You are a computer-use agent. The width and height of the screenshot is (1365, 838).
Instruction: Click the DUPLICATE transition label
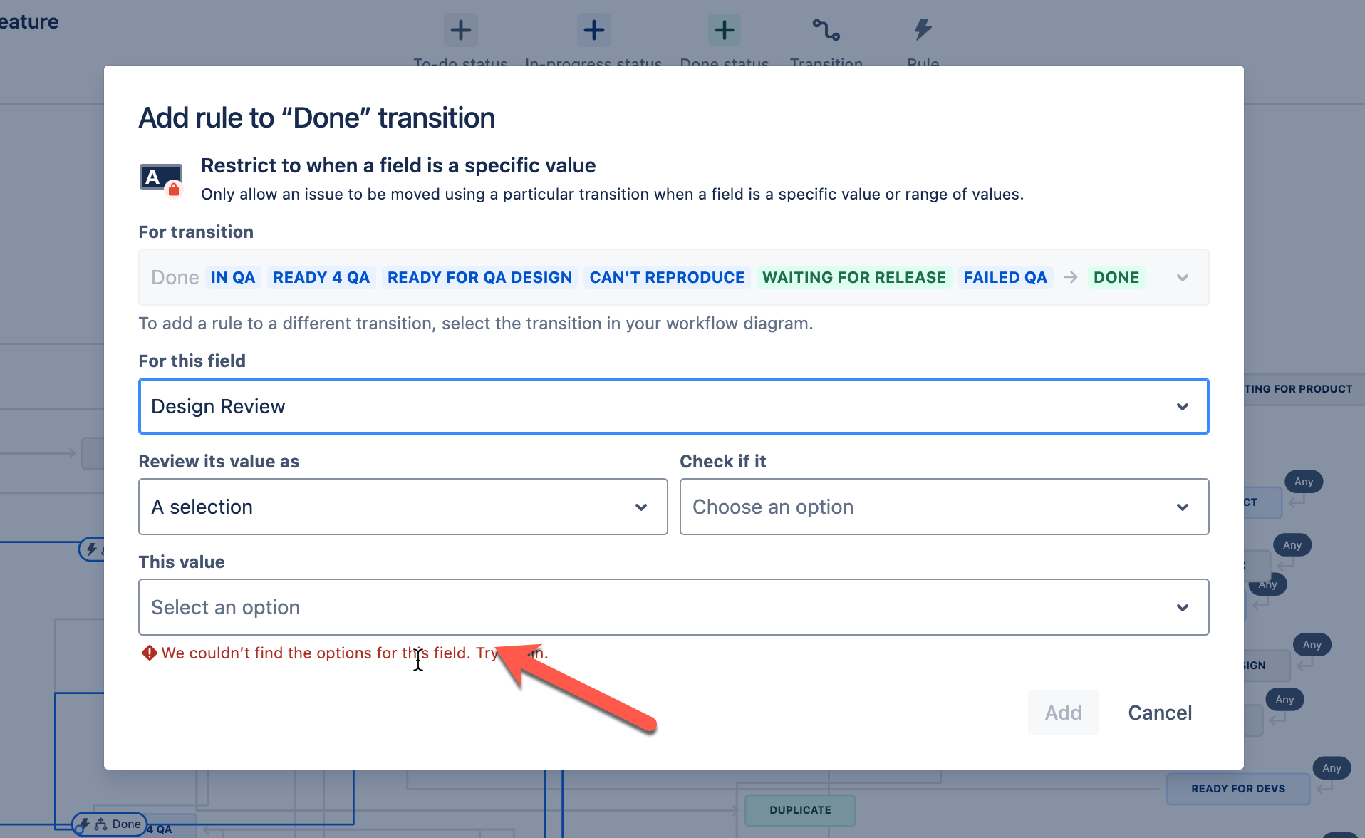(799, 810)
